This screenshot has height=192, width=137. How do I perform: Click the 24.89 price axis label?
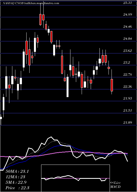[x=128, y=15]
